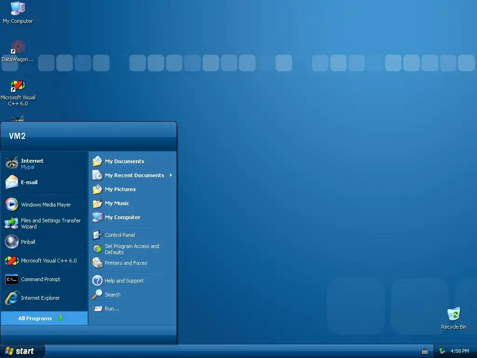Click the Help and Support question icon
Screen dimensions: 477x358
[97, 280]
